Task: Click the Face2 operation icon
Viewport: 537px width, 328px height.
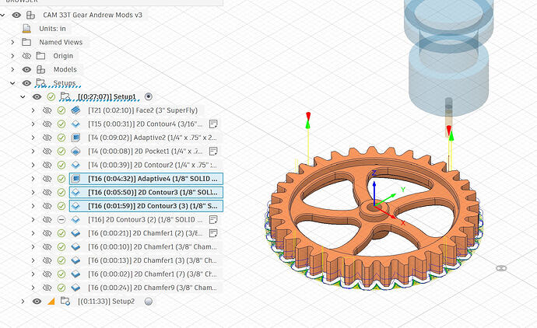Action: [75, 110]
